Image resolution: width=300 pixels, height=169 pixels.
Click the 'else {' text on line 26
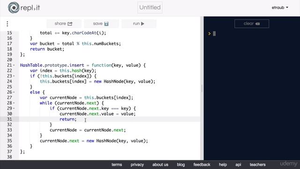point(37,92)
